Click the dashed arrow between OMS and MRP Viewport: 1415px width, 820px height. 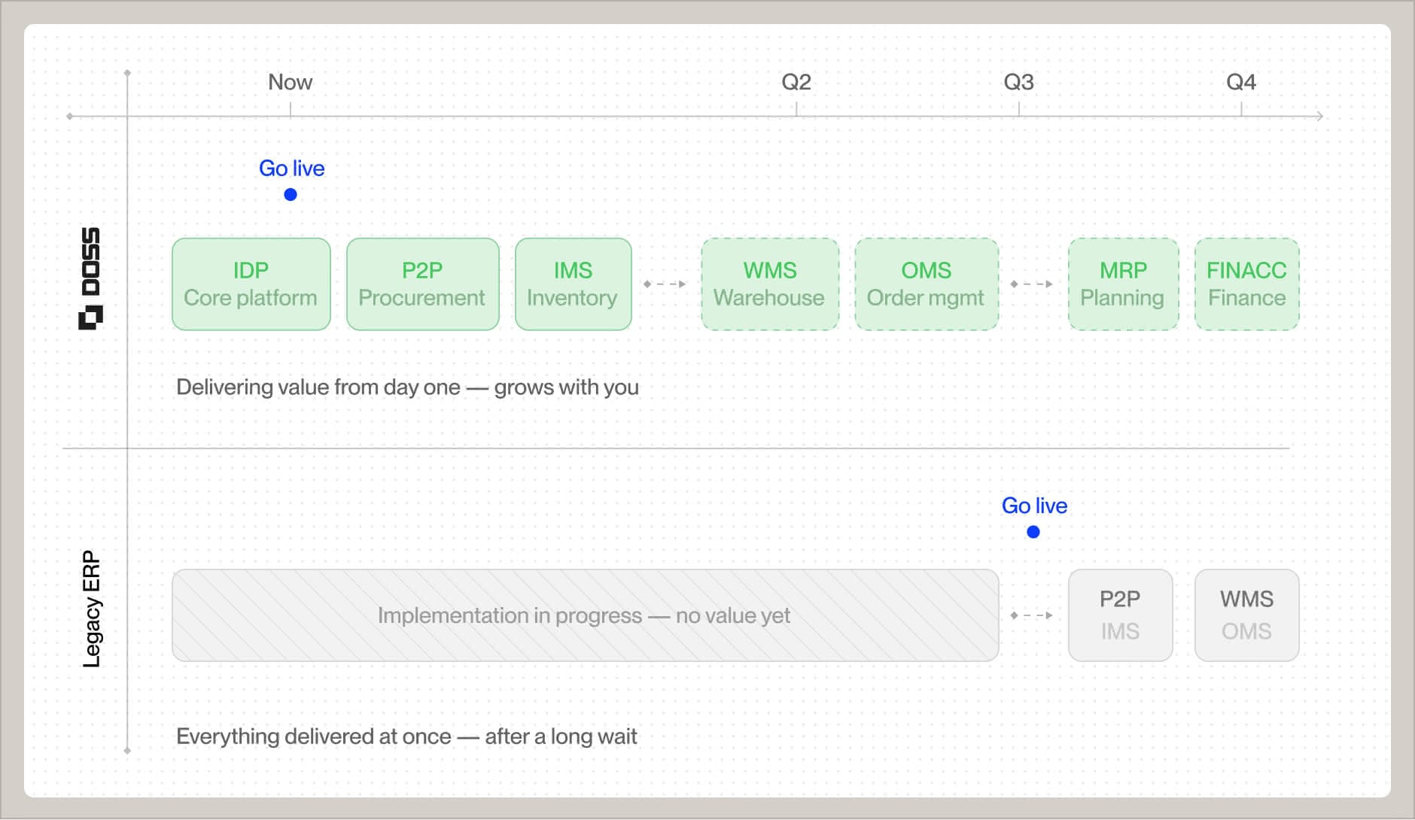1033,284
